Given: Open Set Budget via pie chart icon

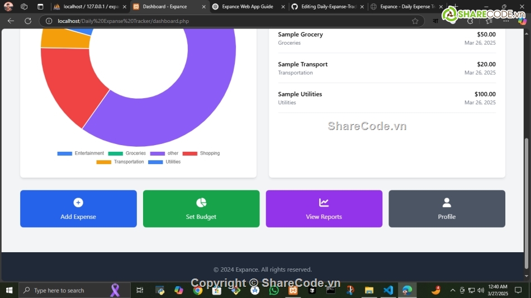Looking at the screenshot, I should pos(201,203).
